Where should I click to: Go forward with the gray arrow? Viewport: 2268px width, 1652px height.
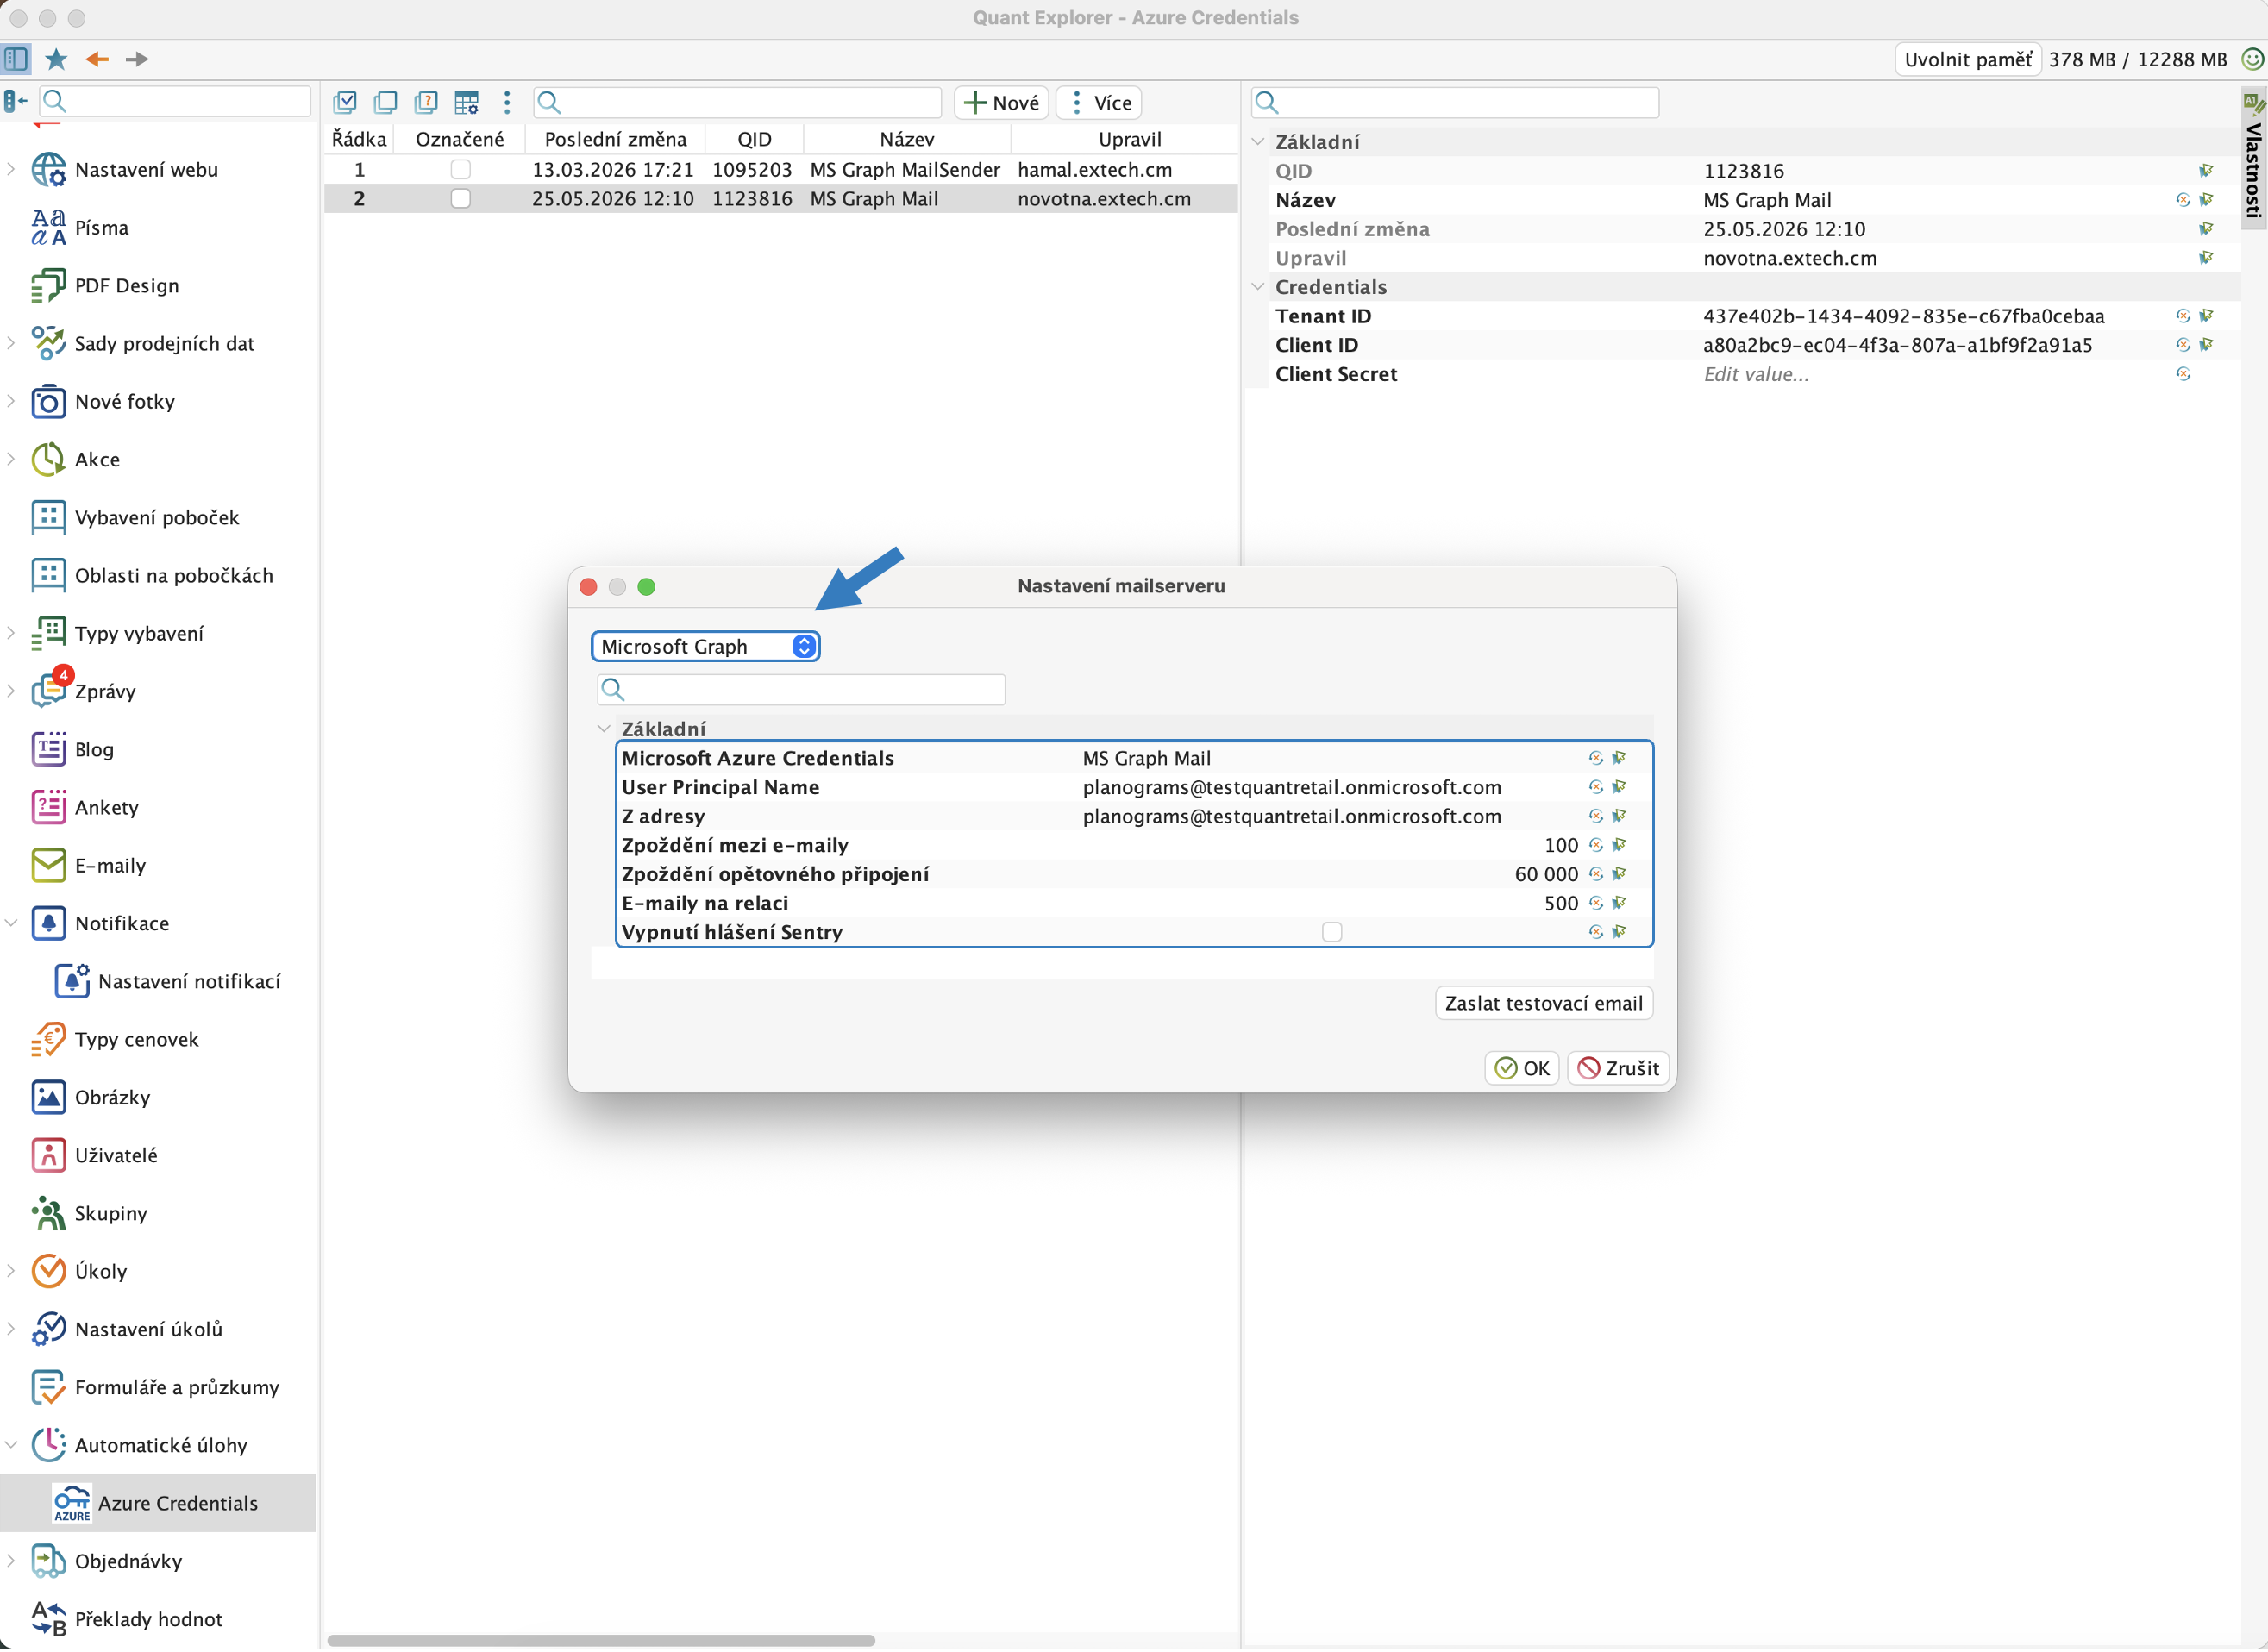point(137,59)
